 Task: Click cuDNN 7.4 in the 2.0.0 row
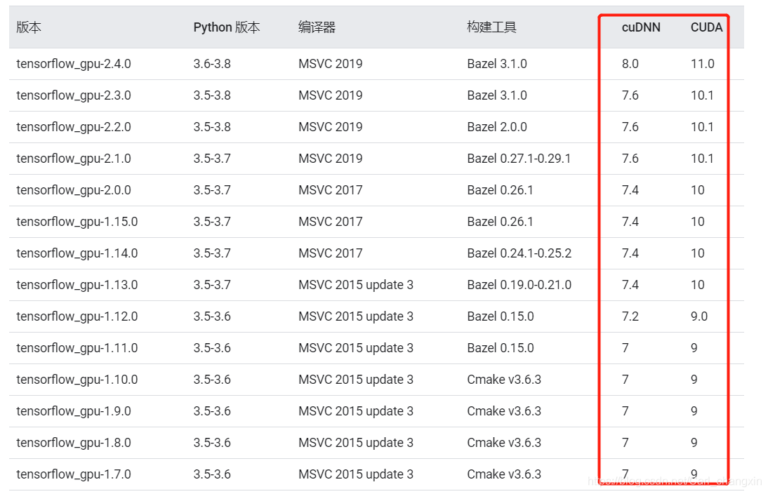point(630,190)
